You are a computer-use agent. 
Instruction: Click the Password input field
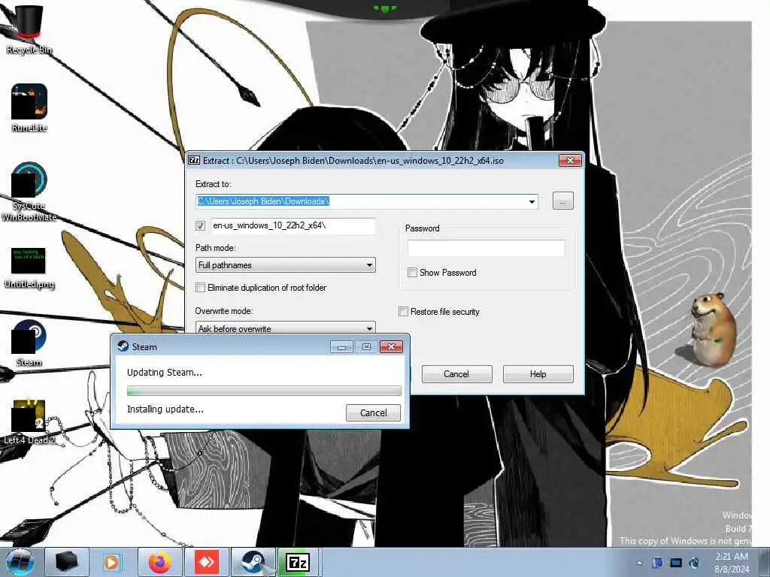point(487,248)
